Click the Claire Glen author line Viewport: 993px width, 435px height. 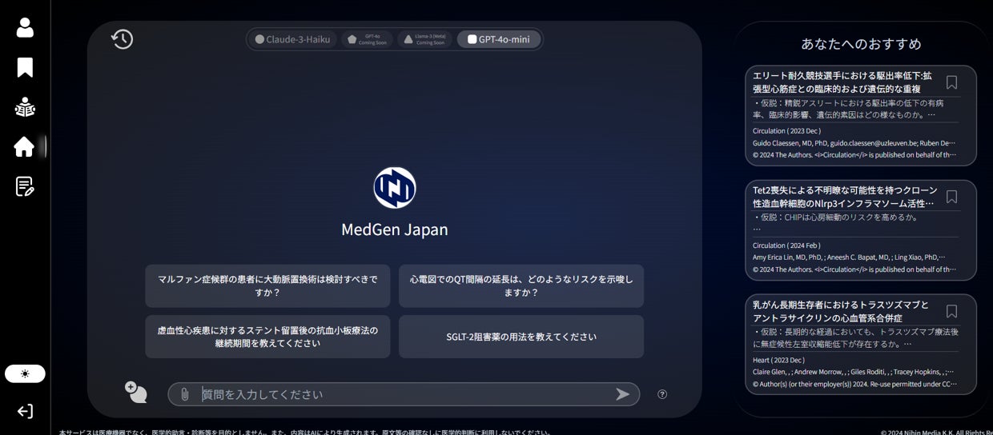[854, 372]
